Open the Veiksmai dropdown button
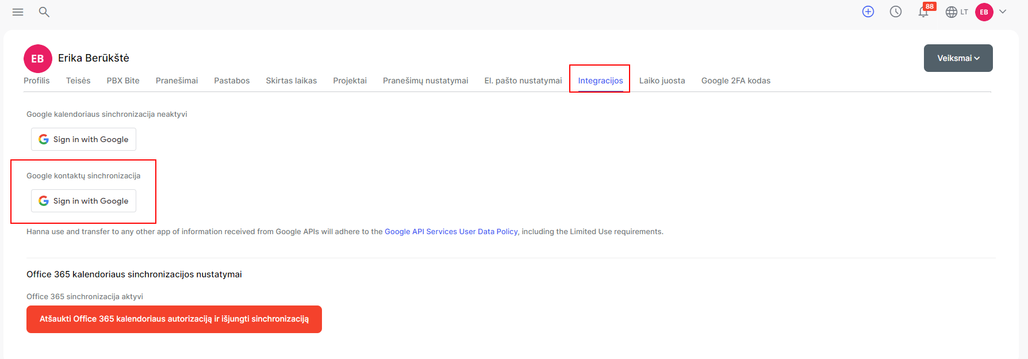This screenshot has height=359, width=1028. (958, 58)
